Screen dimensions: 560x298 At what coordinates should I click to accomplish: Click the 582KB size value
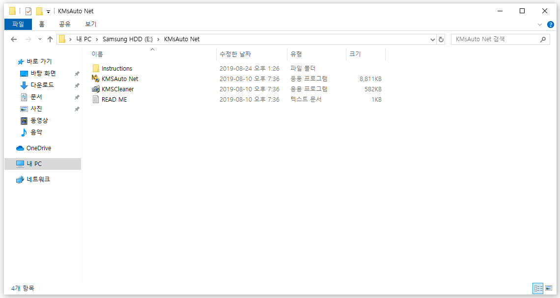tap(373, 89)
